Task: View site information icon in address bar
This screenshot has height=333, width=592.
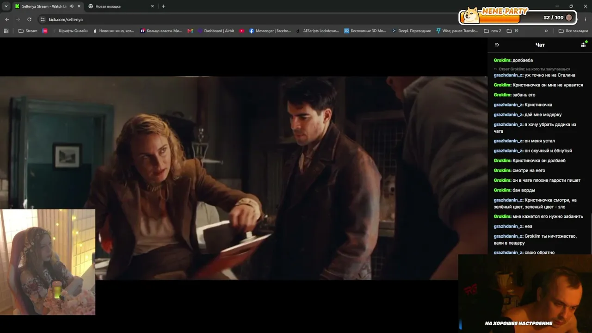Action: (43, 19)
